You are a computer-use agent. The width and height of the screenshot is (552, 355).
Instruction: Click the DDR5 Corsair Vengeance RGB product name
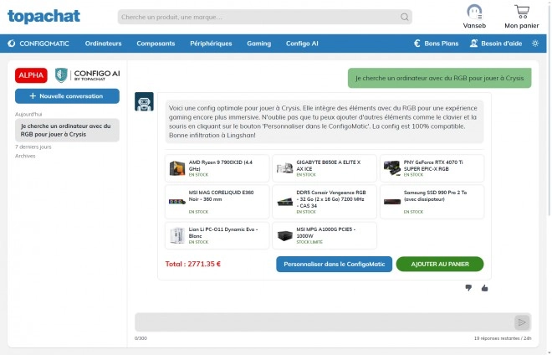(331, 198)
